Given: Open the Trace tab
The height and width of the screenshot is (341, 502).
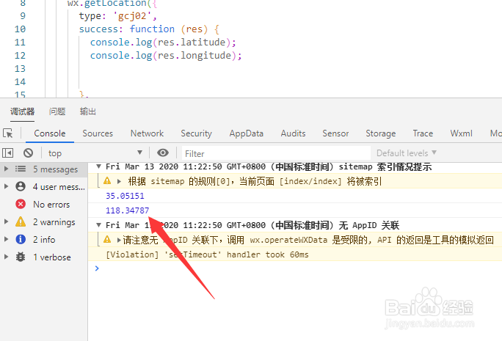Looking at the screenshot, I should coord(423,133).
